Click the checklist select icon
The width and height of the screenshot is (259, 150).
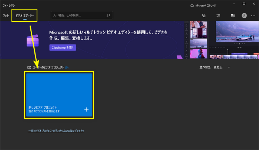click(218, 15)
